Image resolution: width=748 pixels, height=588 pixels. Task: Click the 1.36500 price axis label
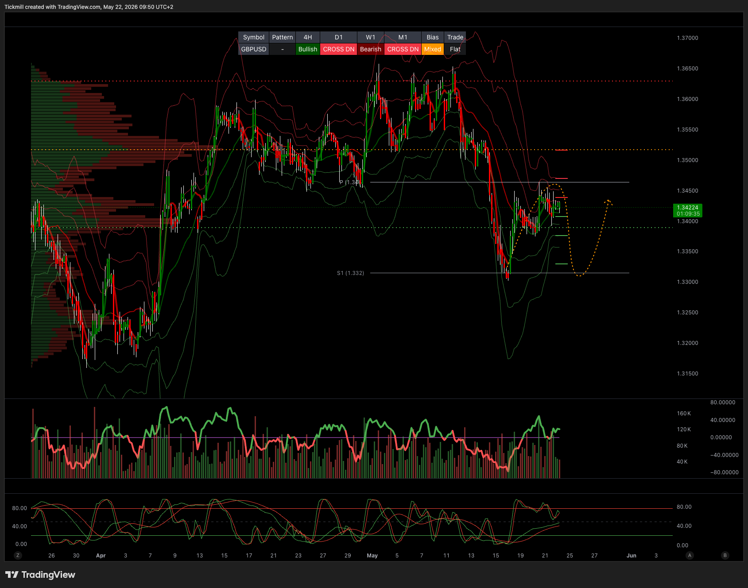687,69
